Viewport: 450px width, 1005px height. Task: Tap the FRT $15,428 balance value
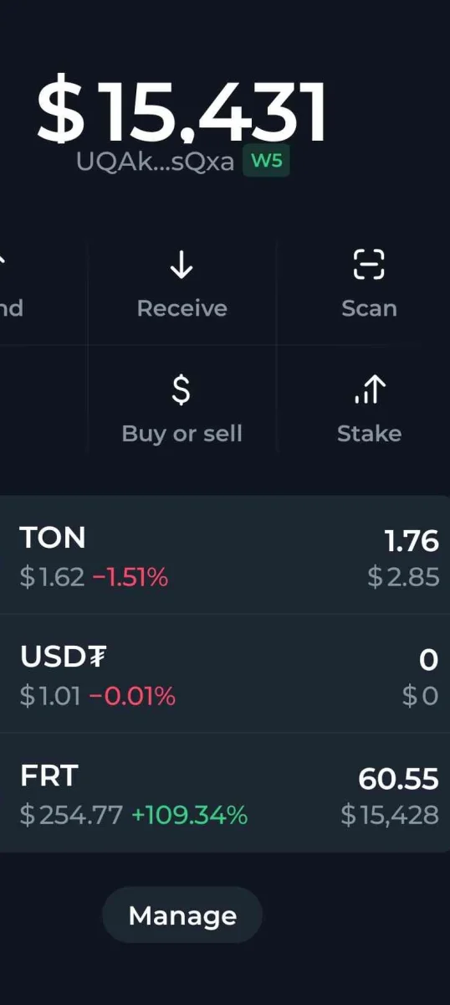click(x=390, y=815)
